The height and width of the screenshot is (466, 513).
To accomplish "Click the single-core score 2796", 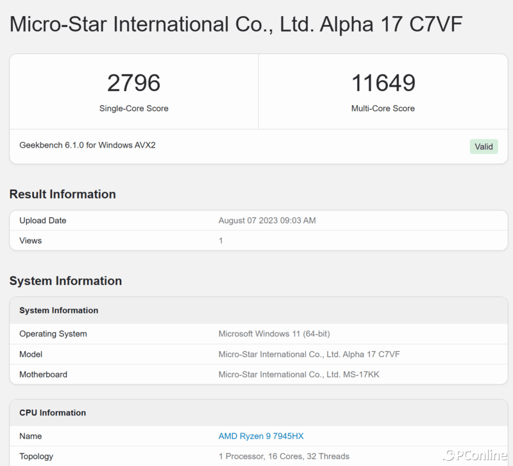I will pyautogui.click(x=134, y=83).
